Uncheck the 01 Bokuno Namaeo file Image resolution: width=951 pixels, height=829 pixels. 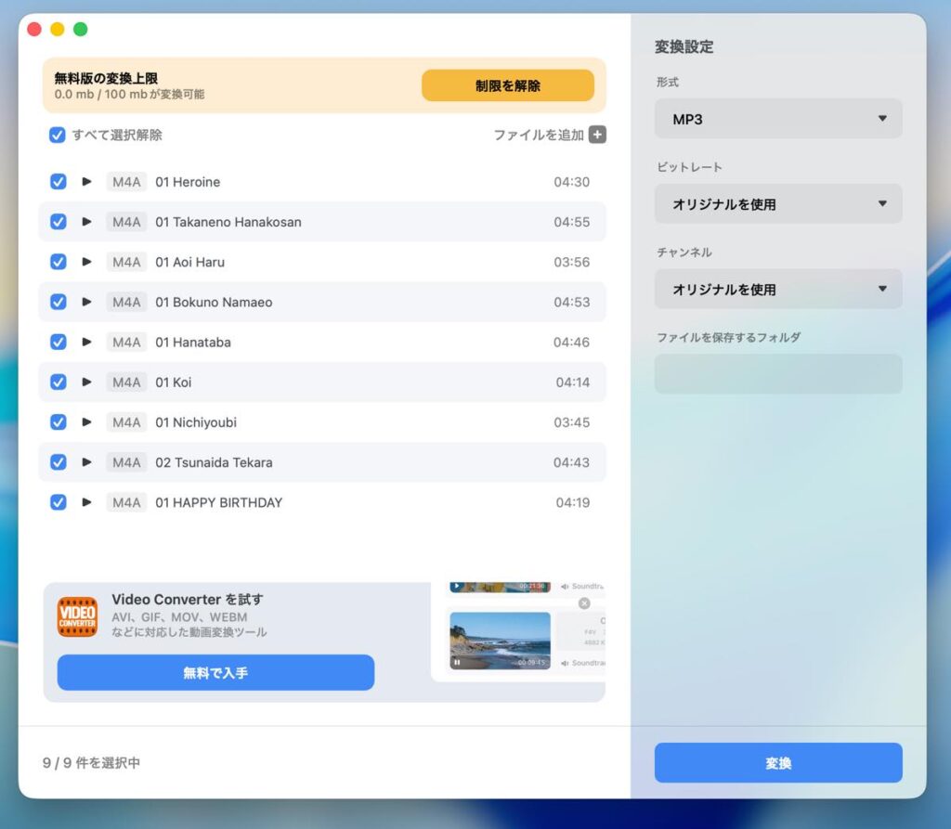[x=58, y=302]
